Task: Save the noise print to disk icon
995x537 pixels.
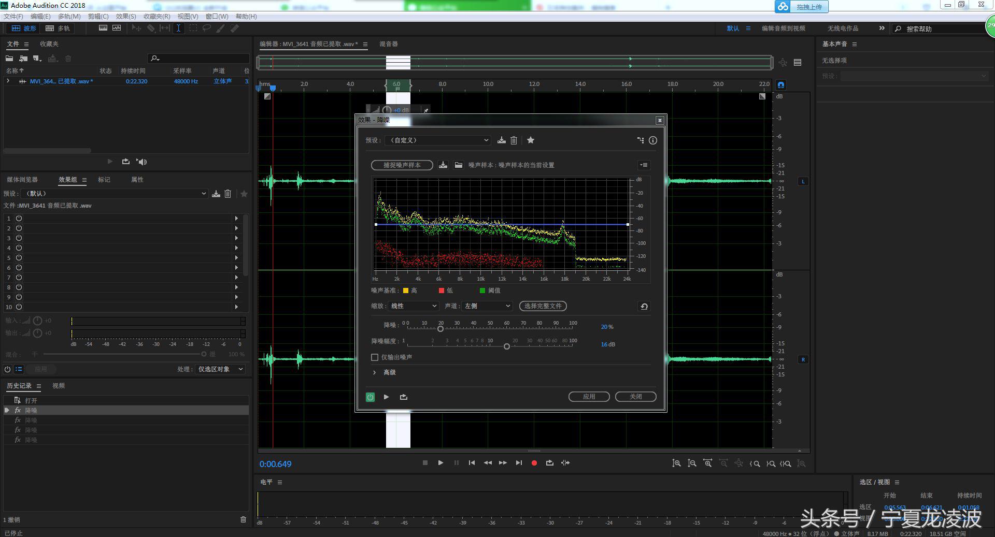Action: coord(443,165)
